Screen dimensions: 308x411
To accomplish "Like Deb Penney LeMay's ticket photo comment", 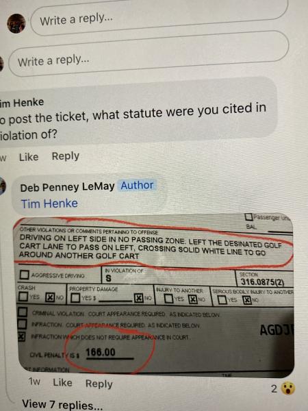I will pos(62,383).
